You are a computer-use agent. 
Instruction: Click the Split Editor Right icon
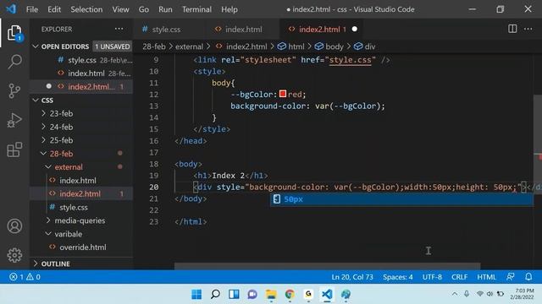(512, 29)
